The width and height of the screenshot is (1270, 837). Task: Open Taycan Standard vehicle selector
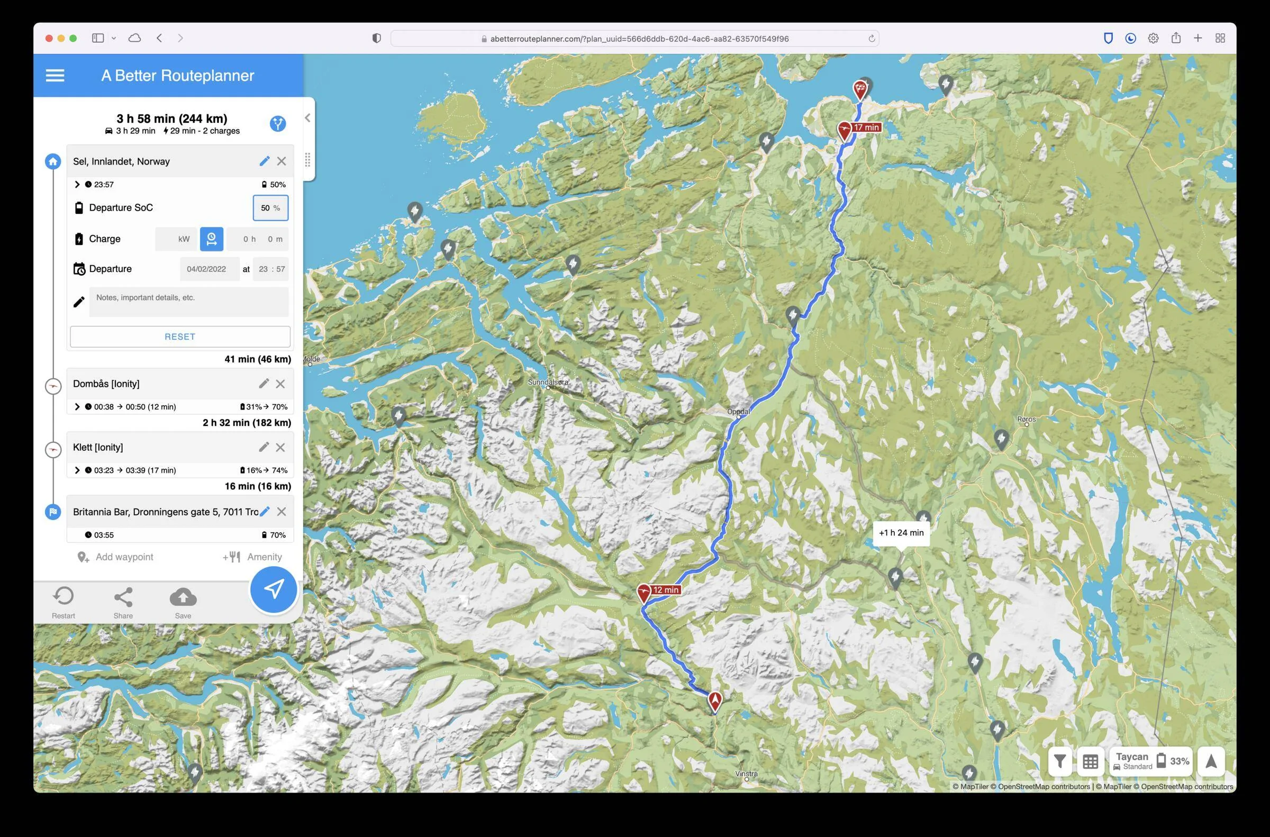coord(1151,761)
